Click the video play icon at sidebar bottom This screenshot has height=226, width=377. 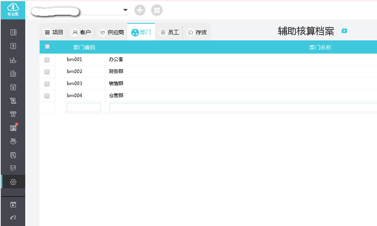(13, 204)
